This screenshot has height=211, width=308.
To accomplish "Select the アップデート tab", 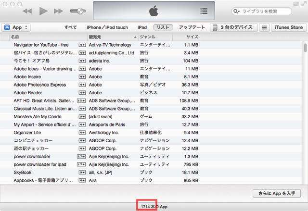I will tap(192, 27).
